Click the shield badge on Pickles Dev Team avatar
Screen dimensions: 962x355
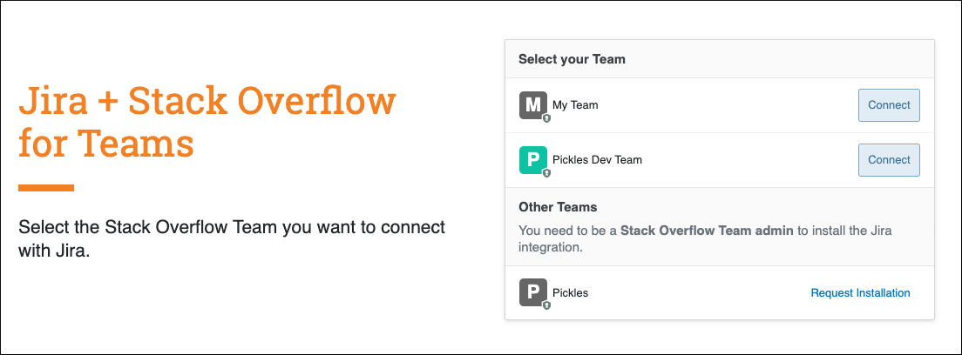(547, 172)
